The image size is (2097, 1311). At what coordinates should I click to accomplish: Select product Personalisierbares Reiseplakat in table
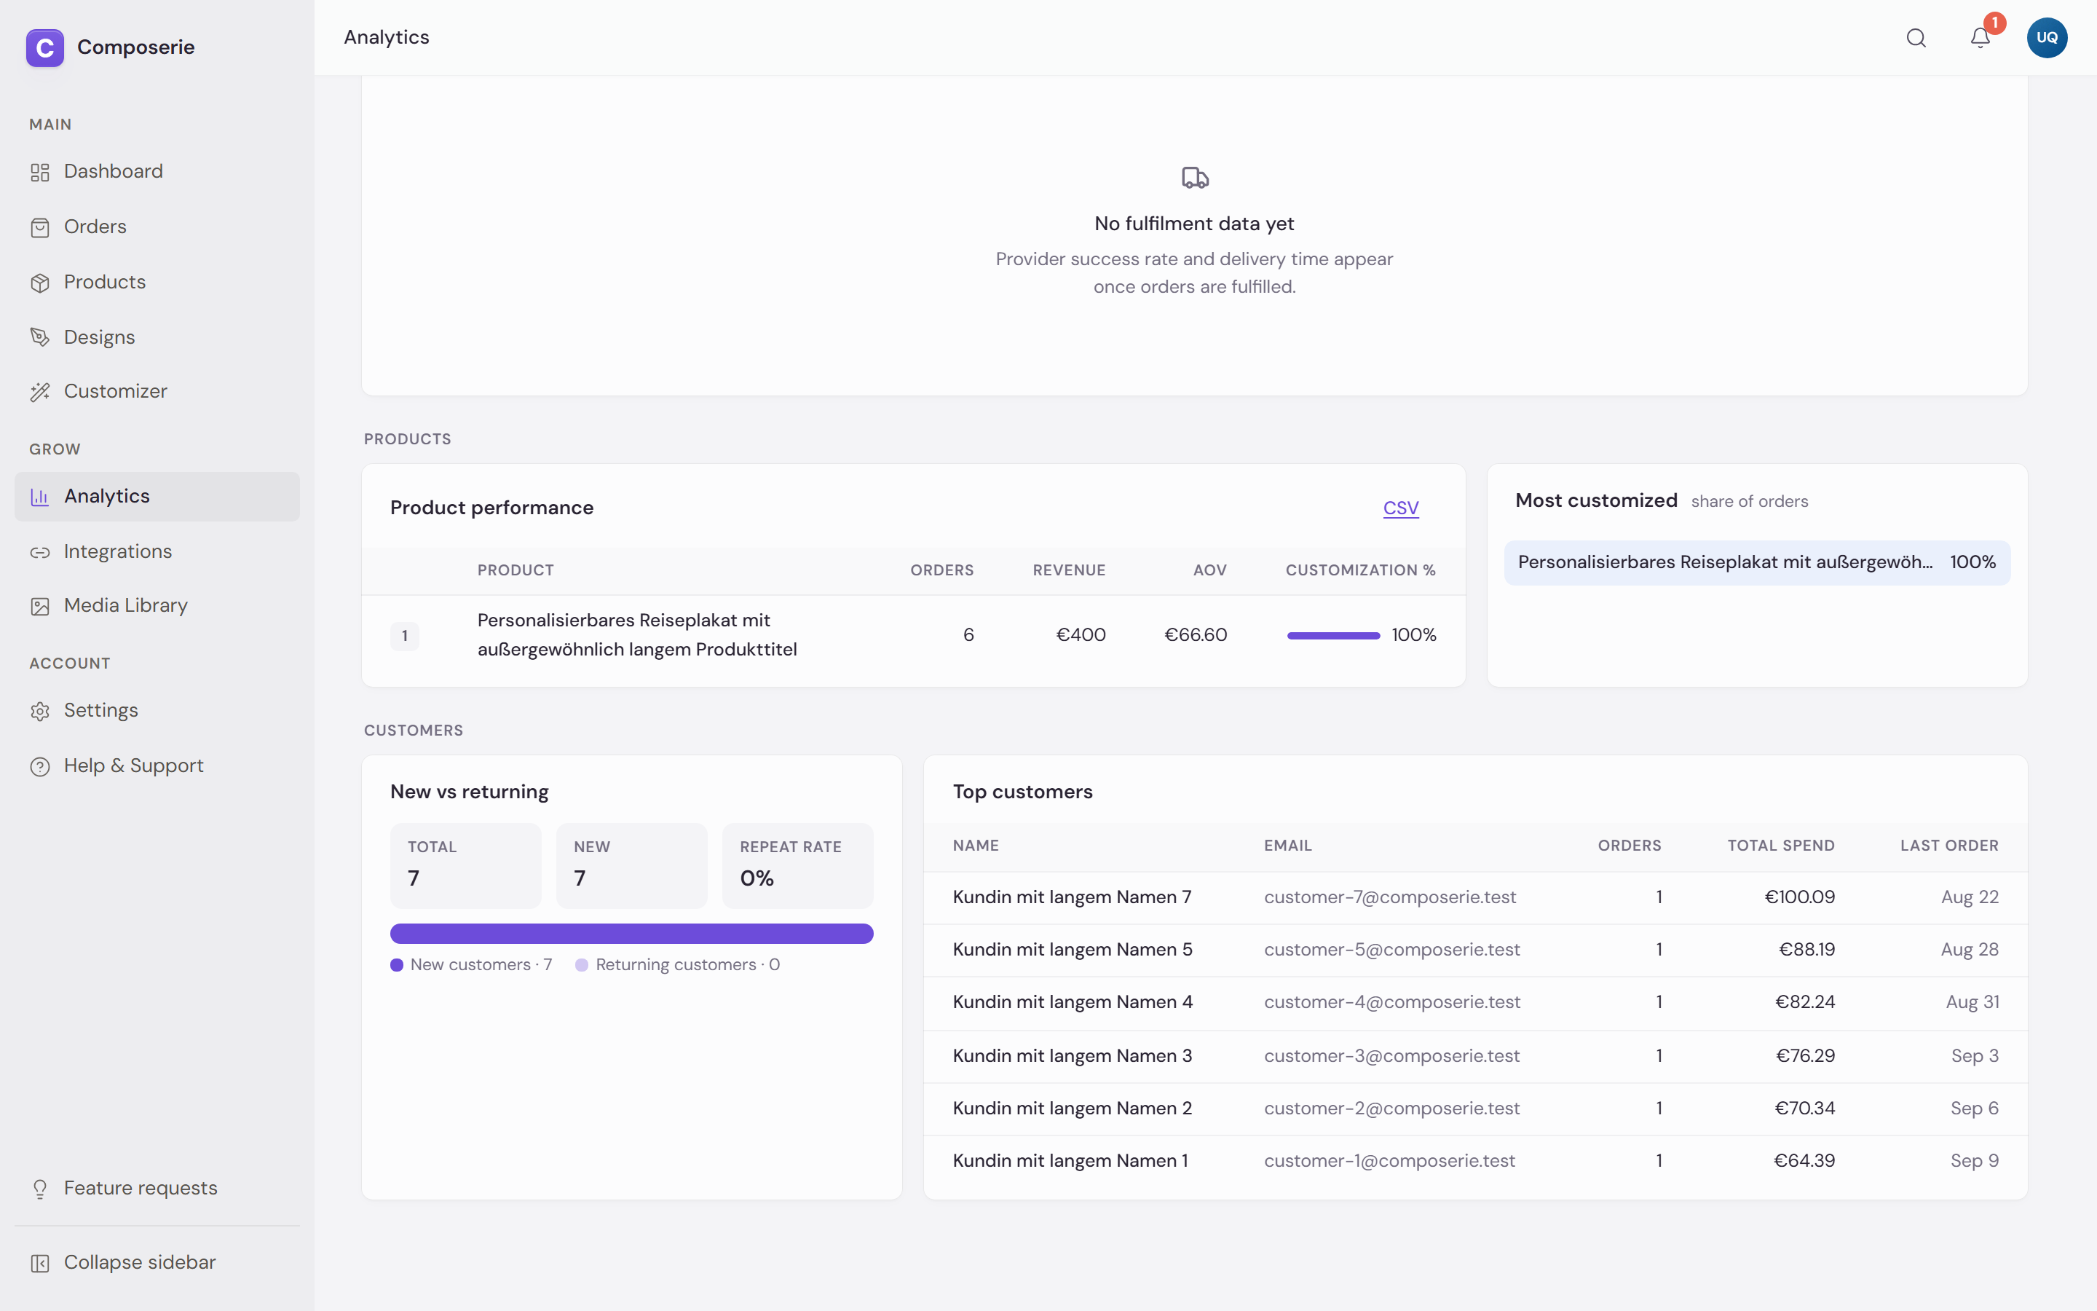point(637,634)
